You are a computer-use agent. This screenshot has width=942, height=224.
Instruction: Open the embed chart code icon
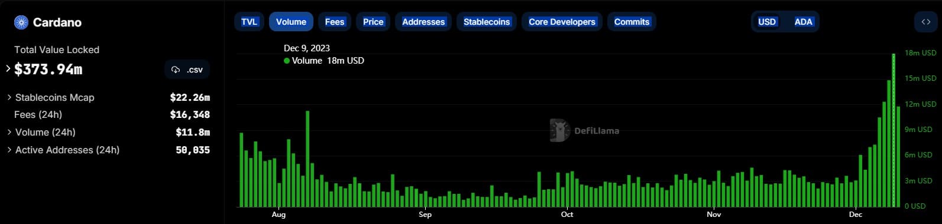tap(926, 22)
